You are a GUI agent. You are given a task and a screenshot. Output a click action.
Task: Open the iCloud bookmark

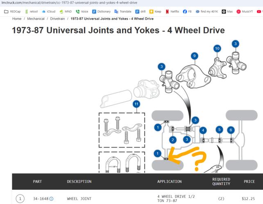click(x=48, y=11)
